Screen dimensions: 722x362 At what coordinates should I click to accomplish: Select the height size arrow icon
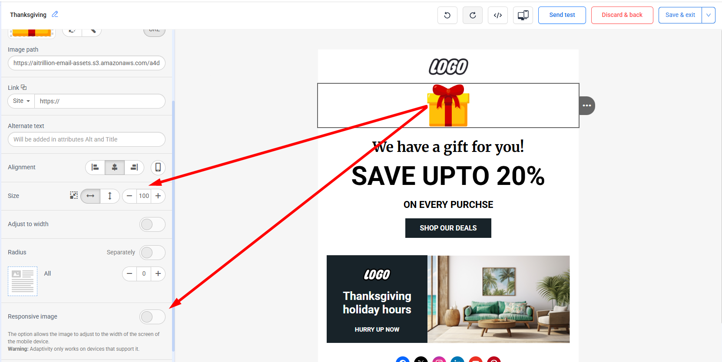point(110,196)
